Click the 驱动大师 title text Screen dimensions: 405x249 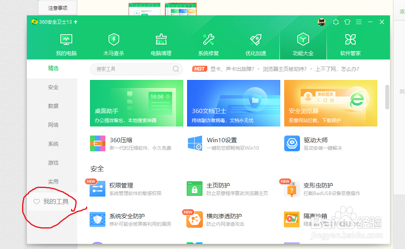coord(316,140)
